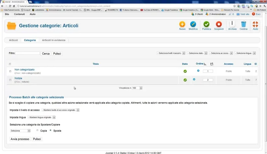Check the Notizie row checkbox
This screenshot has height=154, width=267.
(x=10, y=80)
